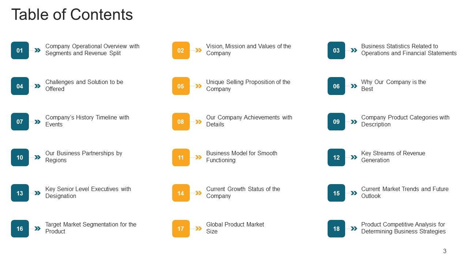Select Key Streams of Revenue Generation
The width and height of the screenshot is (468, 263).
[x=393, y=157]
